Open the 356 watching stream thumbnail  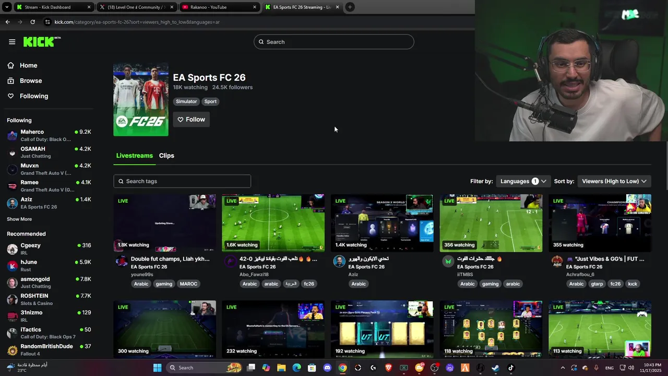point(491,223)
